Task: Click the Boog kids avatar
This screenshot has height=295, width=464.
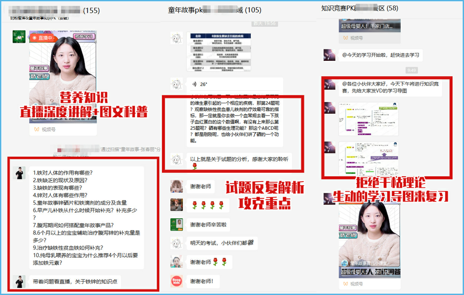Action: [x=177, y=281]
